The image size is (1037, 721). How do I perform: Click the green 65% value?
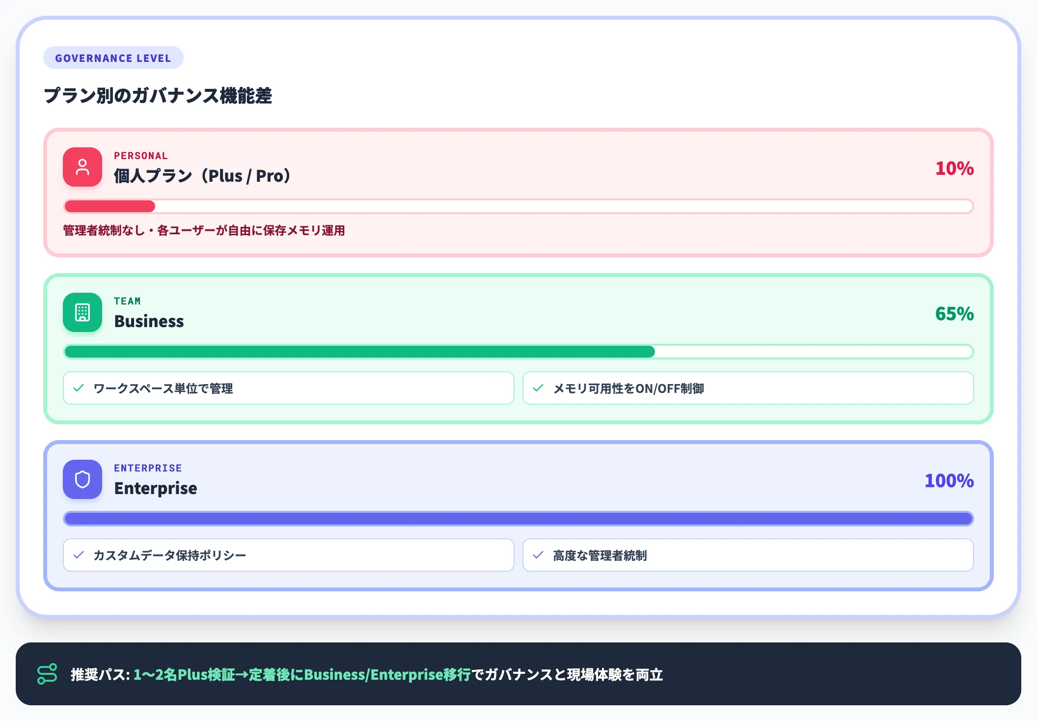[x=955, y=314]
